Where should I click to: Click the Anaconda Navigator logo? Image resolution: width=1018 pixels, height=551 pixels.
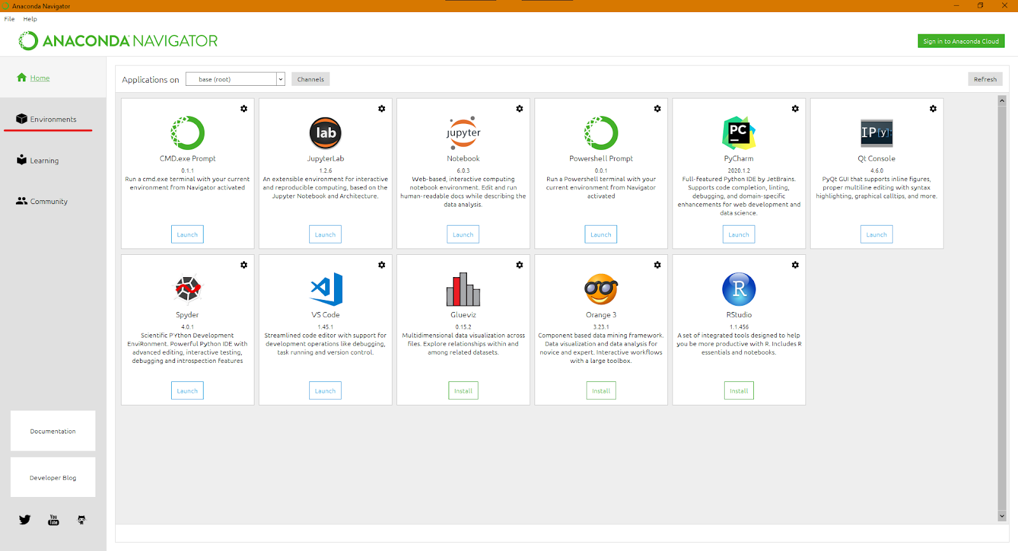[118, 41]
